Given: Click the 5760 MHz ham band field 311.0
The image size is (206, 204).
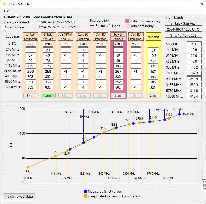Looking at the screenshot, I should (x=194, y=91).
